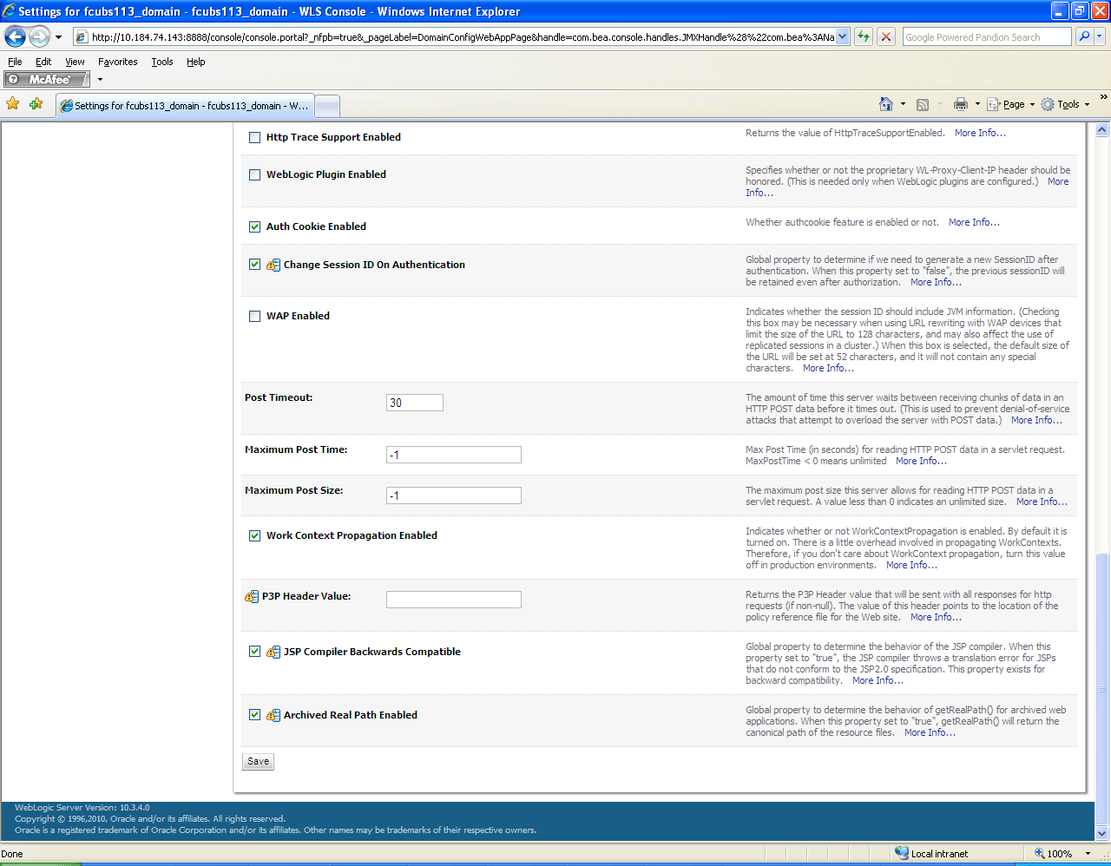Open the address bar URL dropdown
This screenshot has width=1111, height=866.
(843, 36)
